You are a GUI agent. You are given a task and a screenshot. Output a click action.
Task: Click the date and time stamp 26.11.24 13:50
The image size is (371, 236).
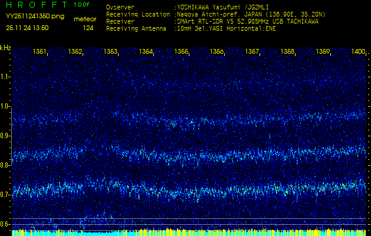(x=27, y=28)
